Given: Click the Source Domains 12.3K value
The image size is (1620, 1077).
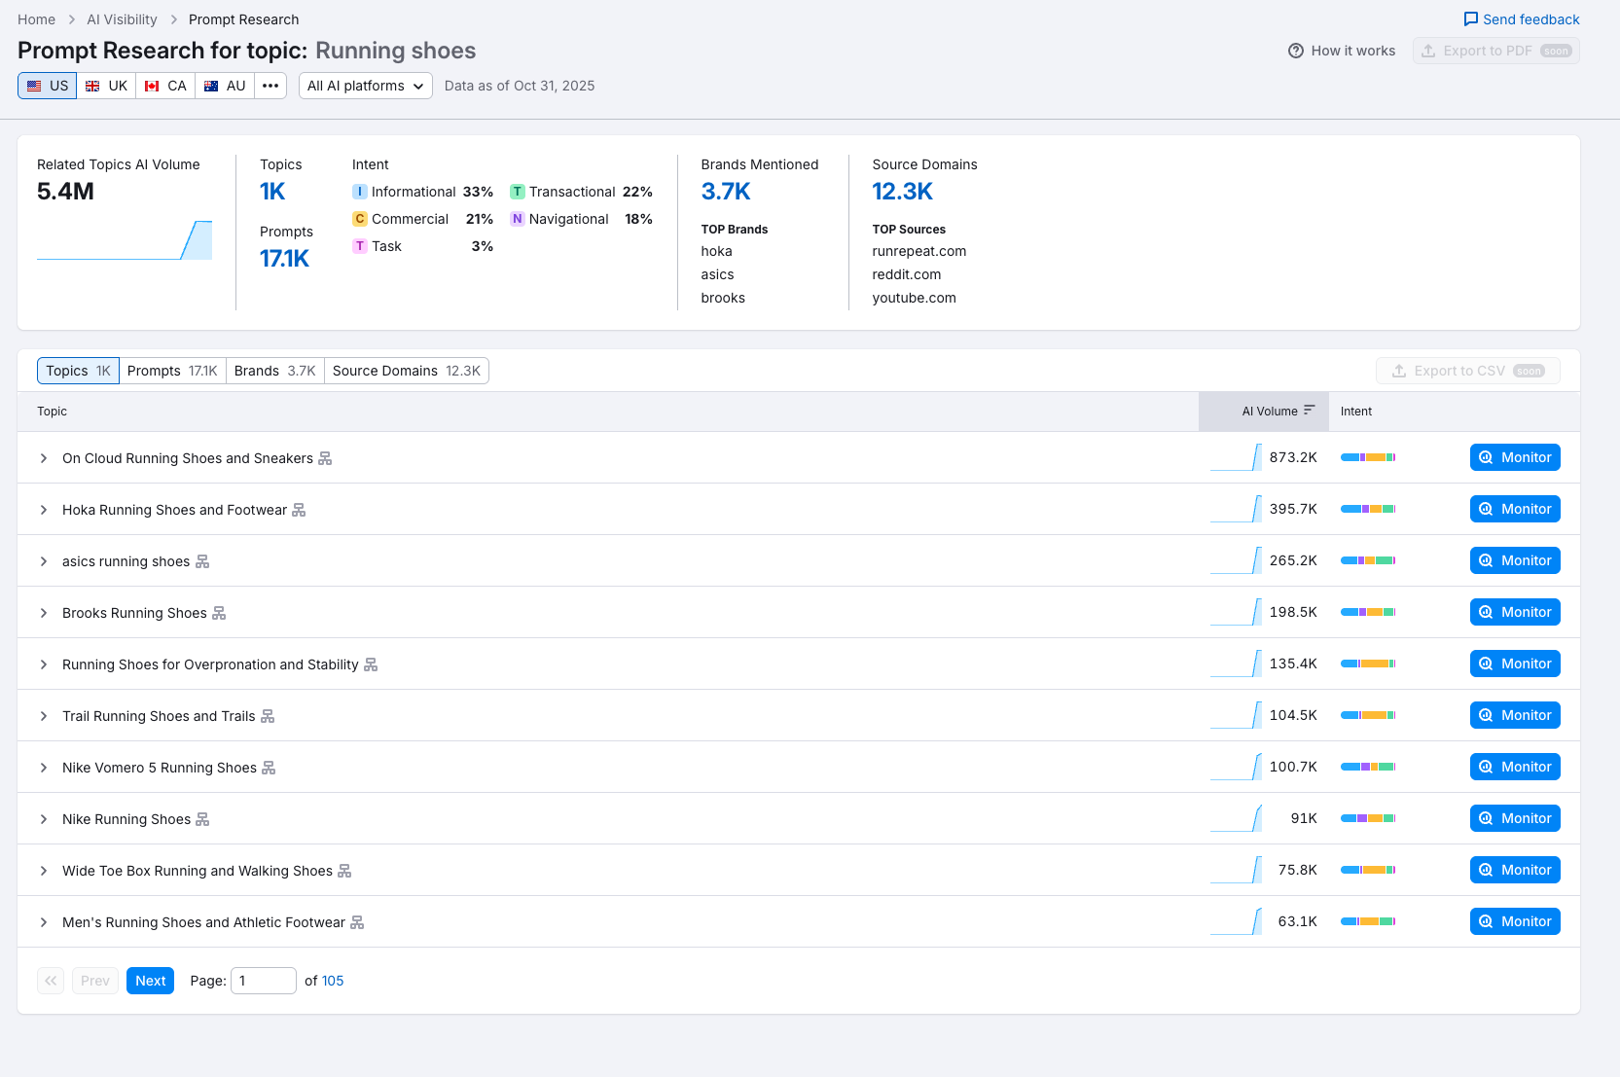Looking at the screenshot, I should pos(903,192).
